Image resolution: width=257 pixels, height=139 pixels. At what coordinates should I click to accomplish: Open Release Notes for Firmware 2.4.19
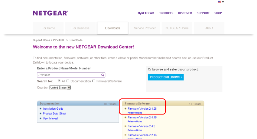(x=135, y=121)
